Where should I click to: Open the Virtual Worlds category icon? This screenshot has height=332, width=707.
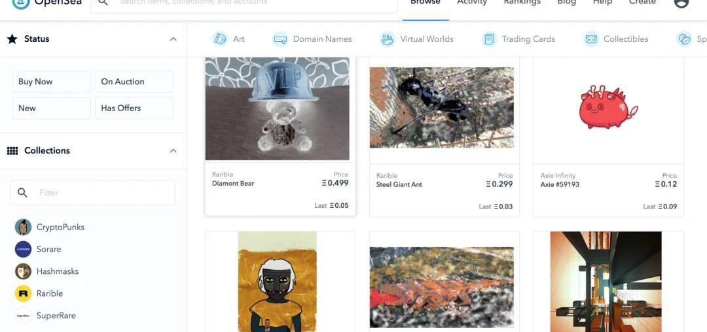pos(388,39)
